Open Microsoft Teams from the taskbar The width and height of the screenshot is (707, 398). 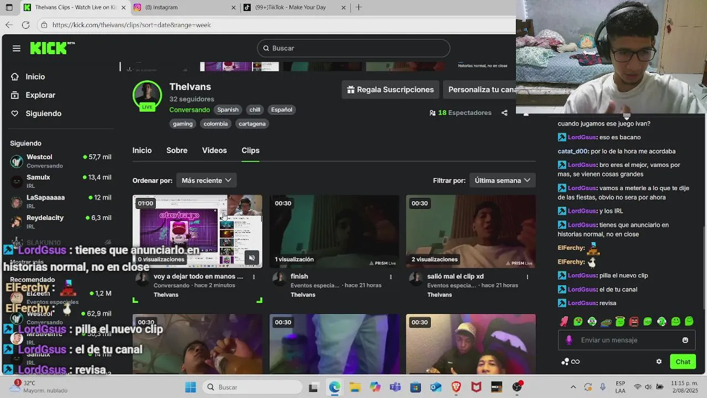(x=395, y=387)
